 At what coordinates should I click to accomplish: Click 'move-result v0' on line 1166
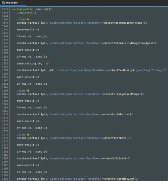(28, 101)
